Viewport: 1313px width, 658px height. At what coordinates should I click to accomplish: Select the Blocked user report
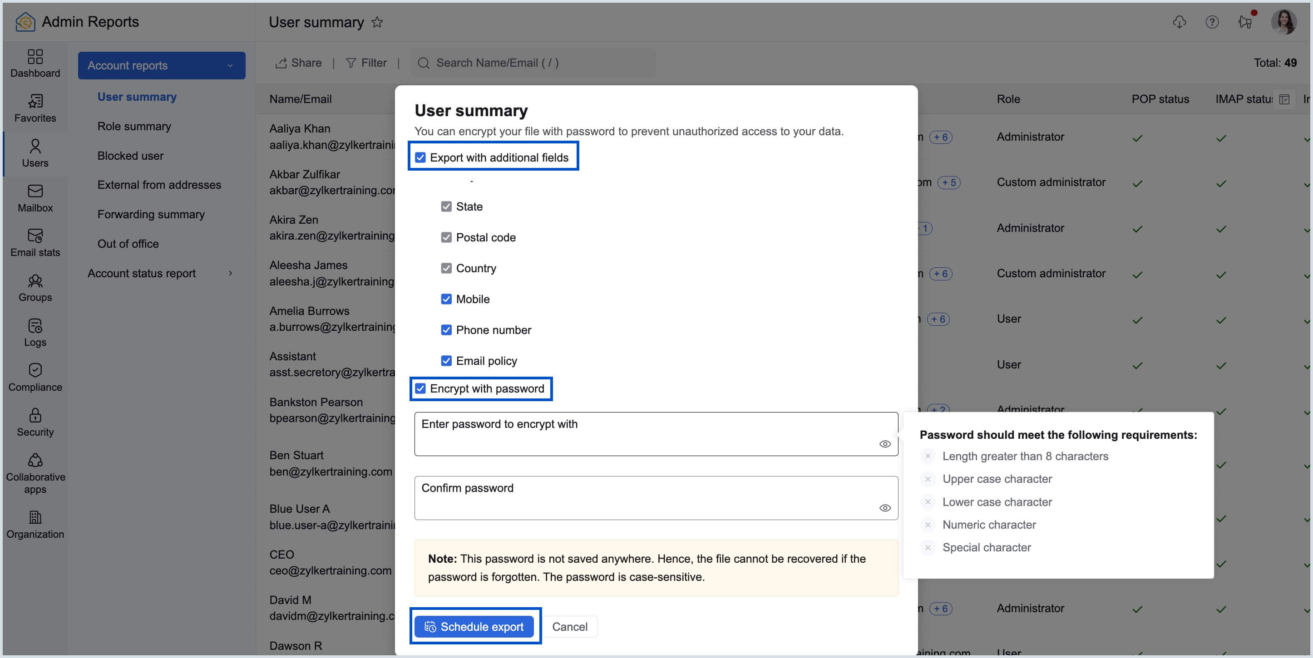click(130, 155)
